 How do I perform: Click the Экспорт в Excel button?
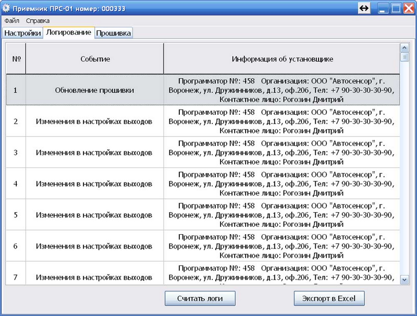pos(329,298)
